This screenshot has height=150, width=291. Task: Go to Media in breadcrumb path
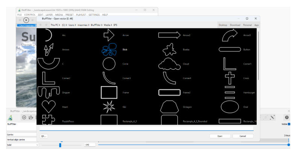click(107, 25)
